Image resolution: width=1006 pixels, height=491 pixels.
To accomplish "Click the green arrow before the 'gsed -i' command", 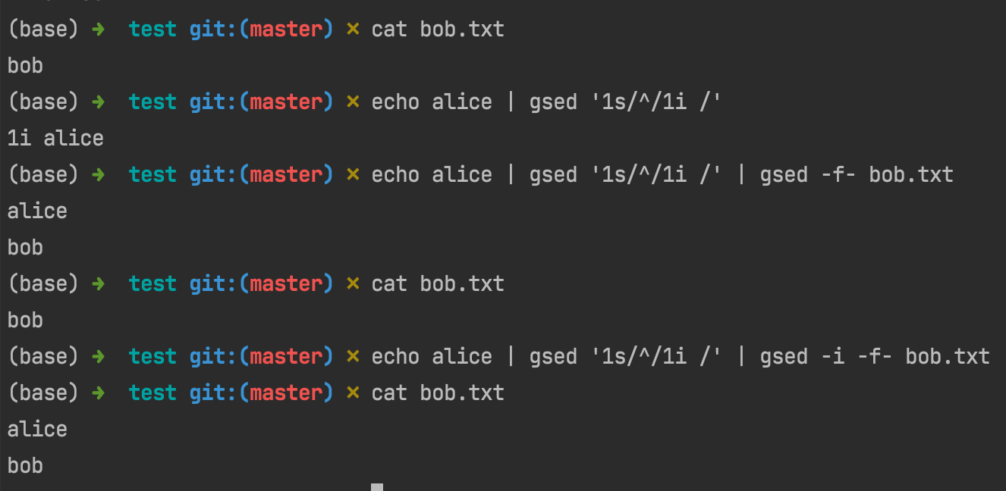I will [x=98, y=357].
